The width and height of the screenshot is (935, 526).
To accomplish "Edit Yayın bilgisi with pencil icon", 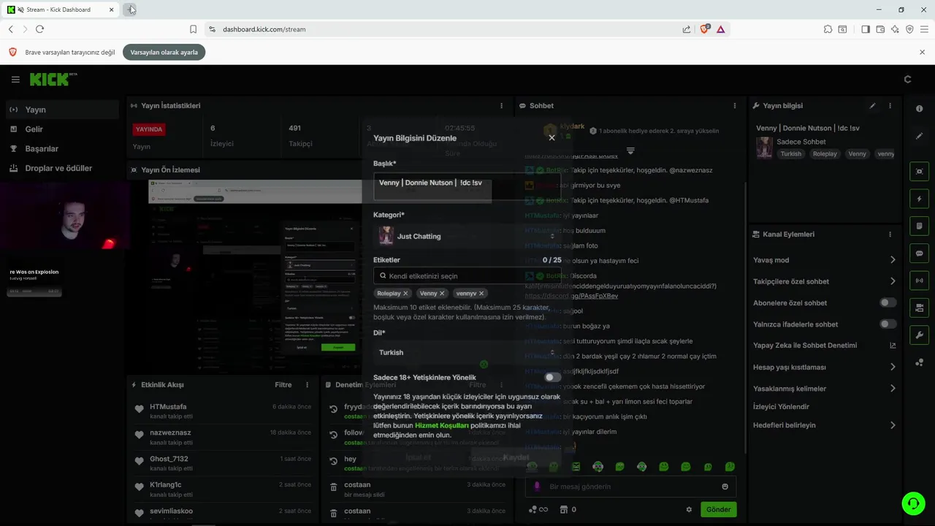I will (873, 106).
